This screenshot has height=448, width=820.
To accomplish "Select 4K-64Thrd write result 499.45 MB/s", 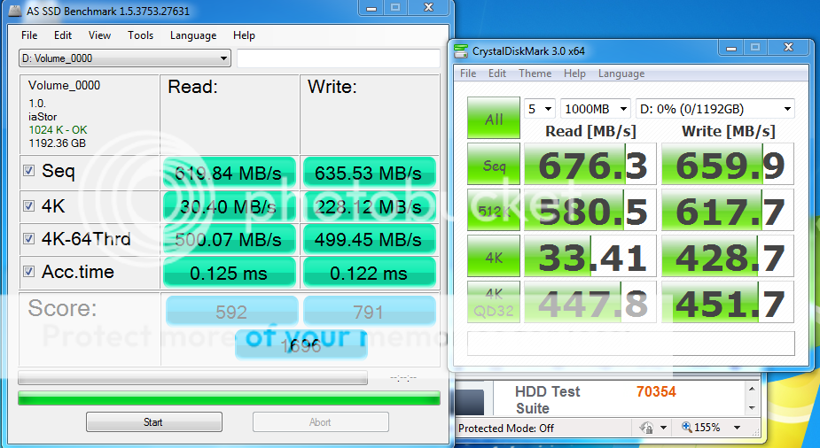I will pyautogui.click(x=369, y=239).
